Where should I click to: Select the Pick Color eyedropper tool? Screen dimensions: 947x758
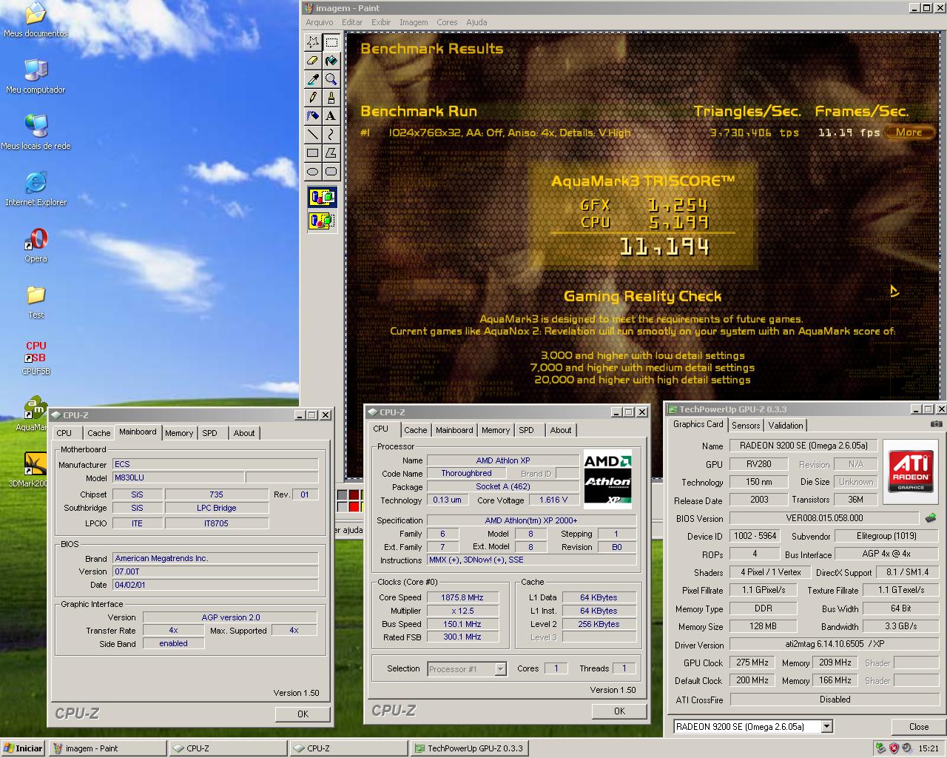(313, 79)
